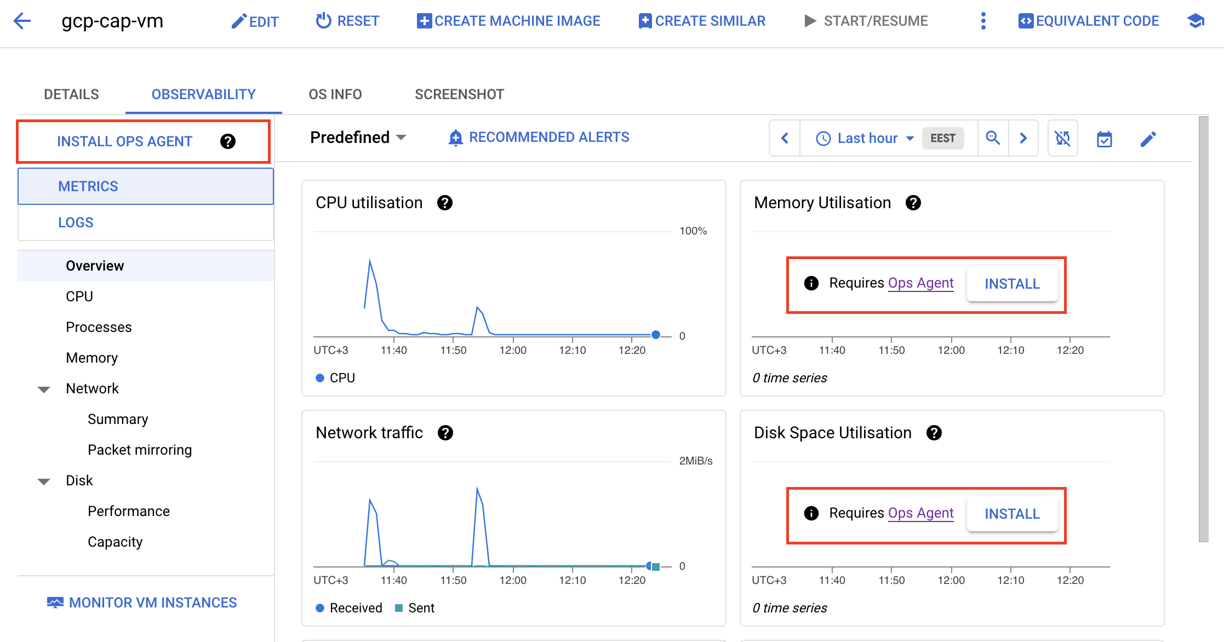Toggle auto-refresh off icon

click(x=1062, y=138)
